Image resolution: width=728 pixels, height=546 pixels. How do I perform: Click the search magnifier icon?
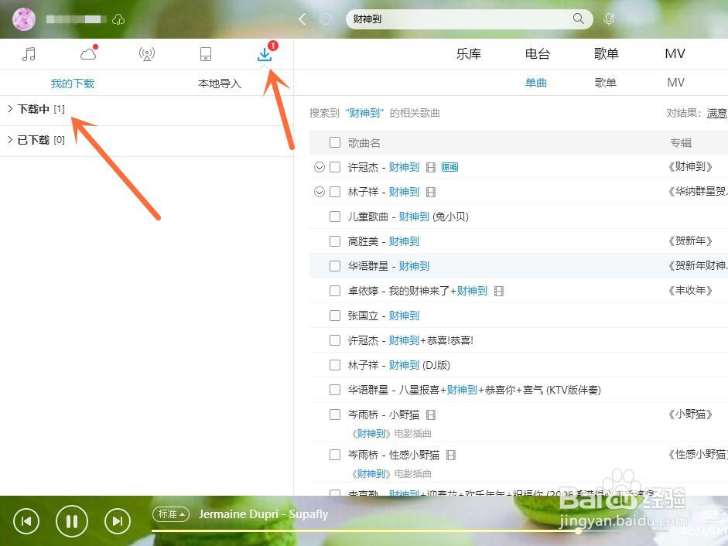coord(578,19)
